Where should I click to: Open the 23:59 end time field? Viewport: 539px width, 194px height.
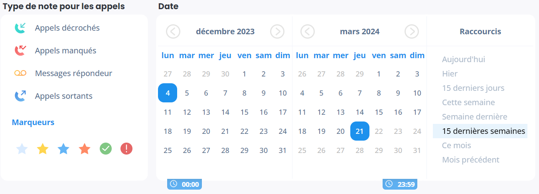pyautogui.click(x=400, y=184)
